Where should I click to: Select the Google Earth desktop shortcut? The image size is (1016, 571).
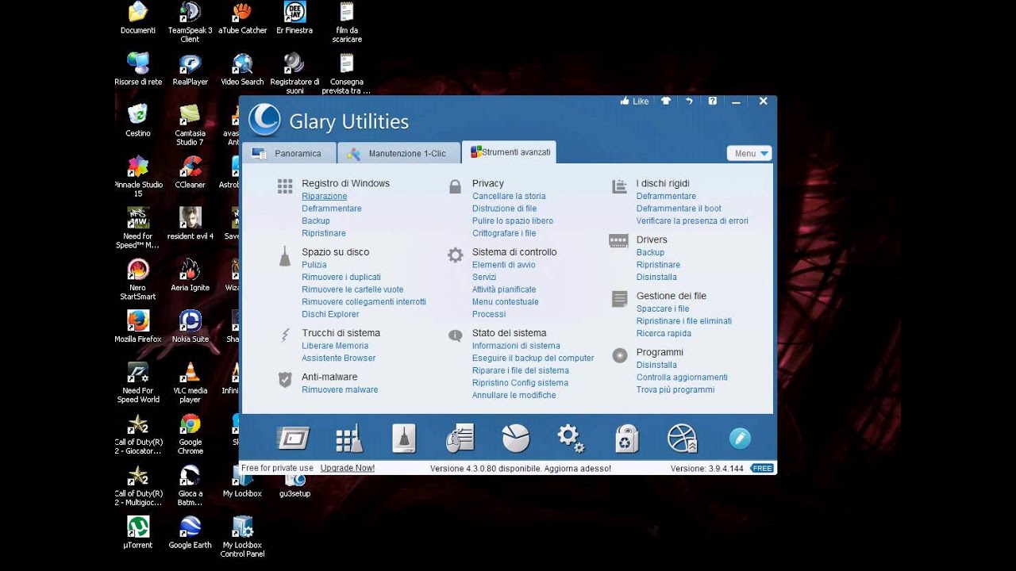(x=190, y=532)
